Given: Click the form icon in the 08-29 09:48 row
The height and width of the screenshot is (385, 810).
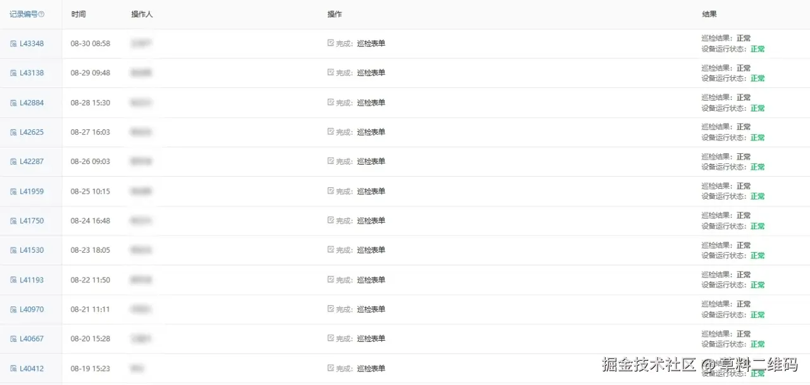Looking at the screenshot, I should point(330,72).
